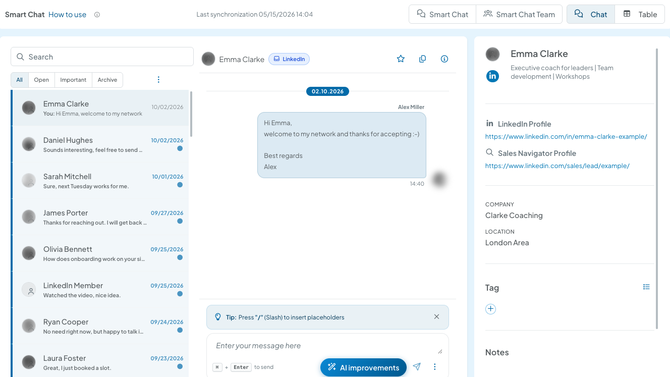The image size is (670, 377).
Task: Open Emma Clarke's LinkedIn profile URL
Action: (566, 137)
